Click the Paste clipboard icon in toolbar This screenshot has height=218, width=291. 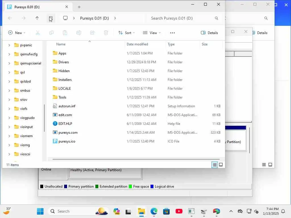65,33
